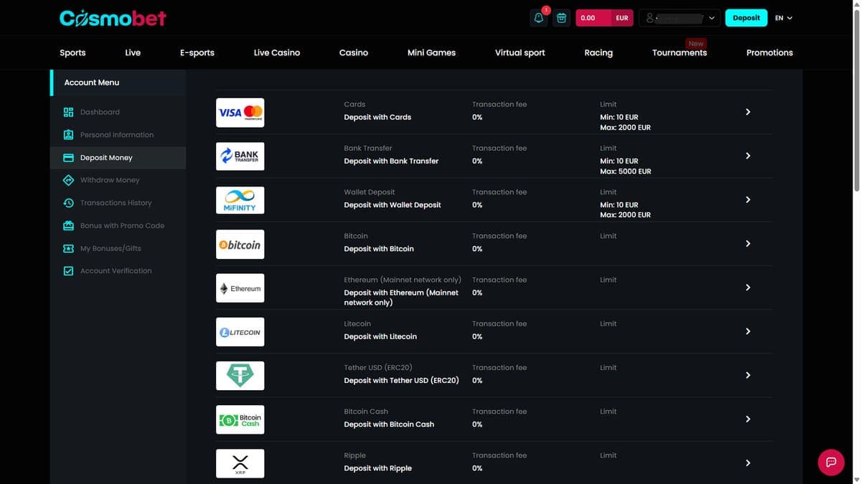The height and width of the screenshot is (484, 861).
Task: Open the gift basket icon in header
Action: pos(562,18)
